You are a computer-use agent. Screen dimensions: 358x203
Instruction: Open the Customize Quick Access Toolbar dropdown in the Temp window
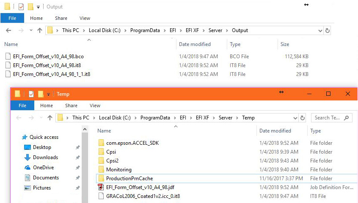click(x=48, y=94)
